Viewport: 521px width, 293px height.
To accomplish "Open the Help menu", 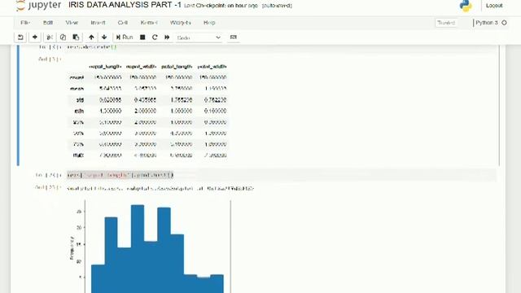I will [x=209, y=23].
